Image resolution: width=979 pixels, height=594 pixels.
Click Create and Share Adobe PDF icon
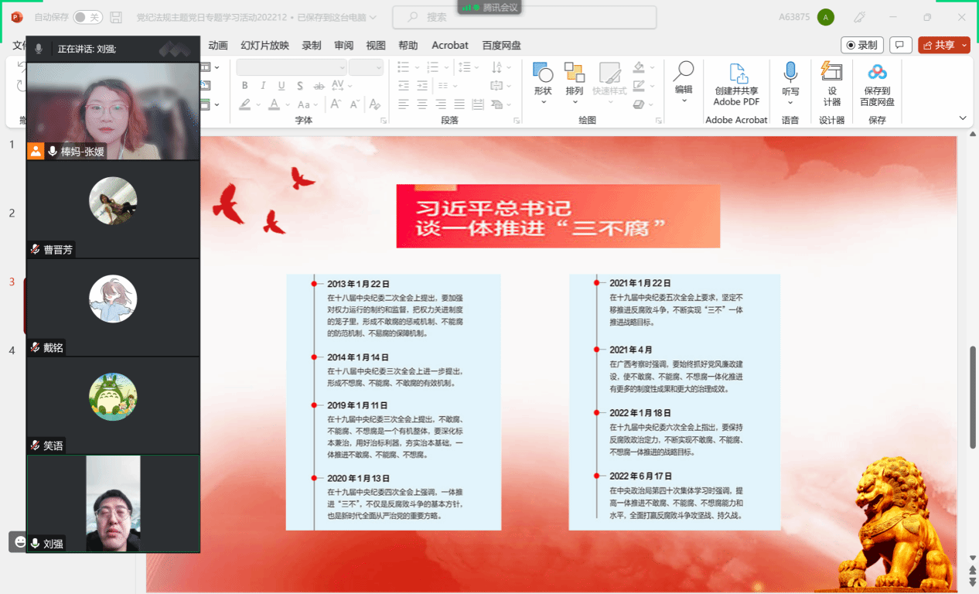point(736,74)
